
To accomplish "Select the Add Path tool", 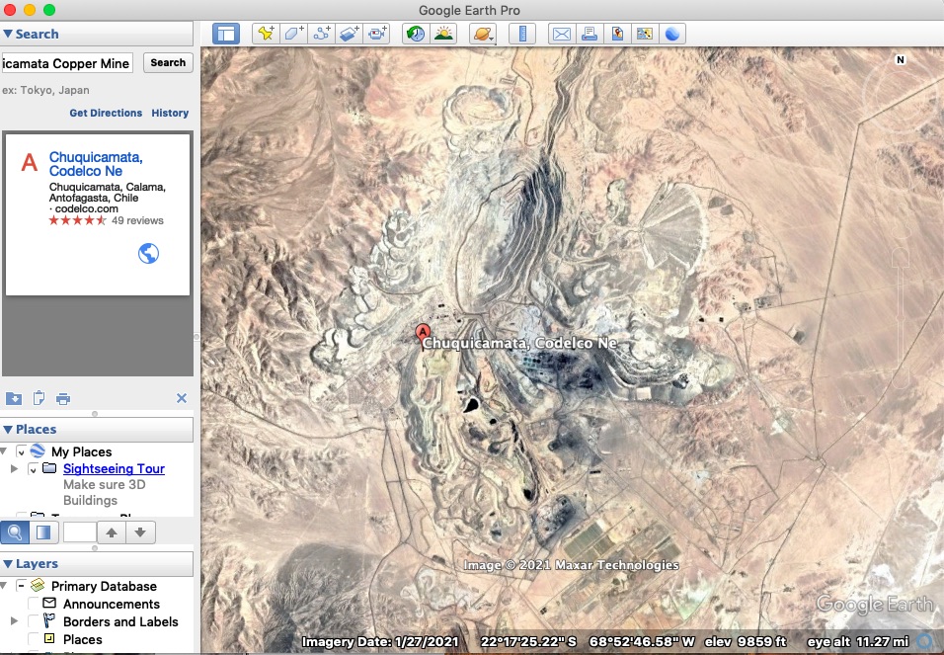I will tap(321, 34).
